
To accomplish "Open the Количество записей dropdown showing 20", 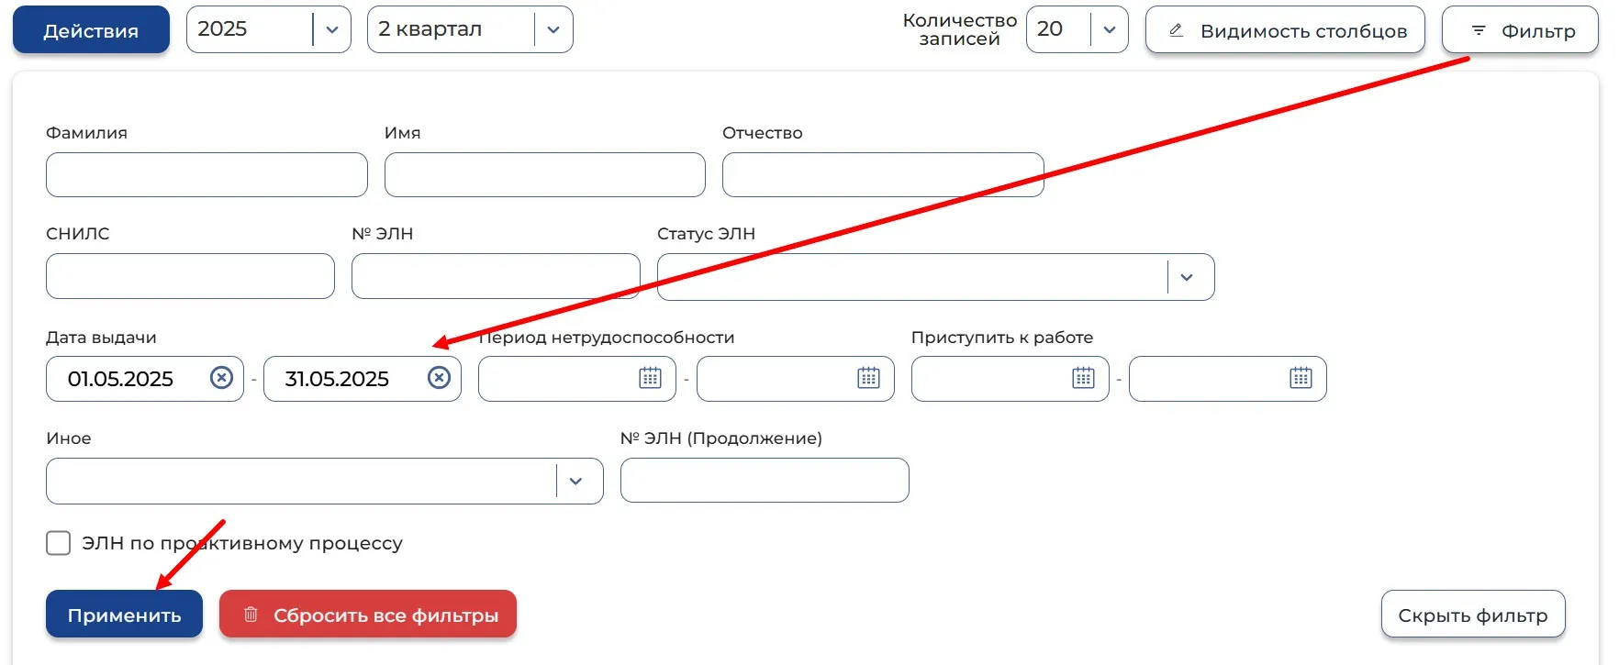I will pos(1077,29).
